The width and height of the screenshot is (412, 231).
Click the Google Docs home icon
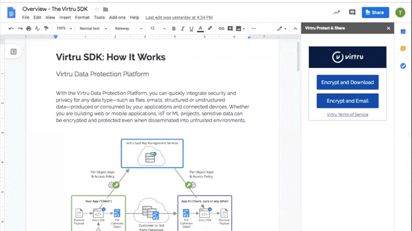12,13
